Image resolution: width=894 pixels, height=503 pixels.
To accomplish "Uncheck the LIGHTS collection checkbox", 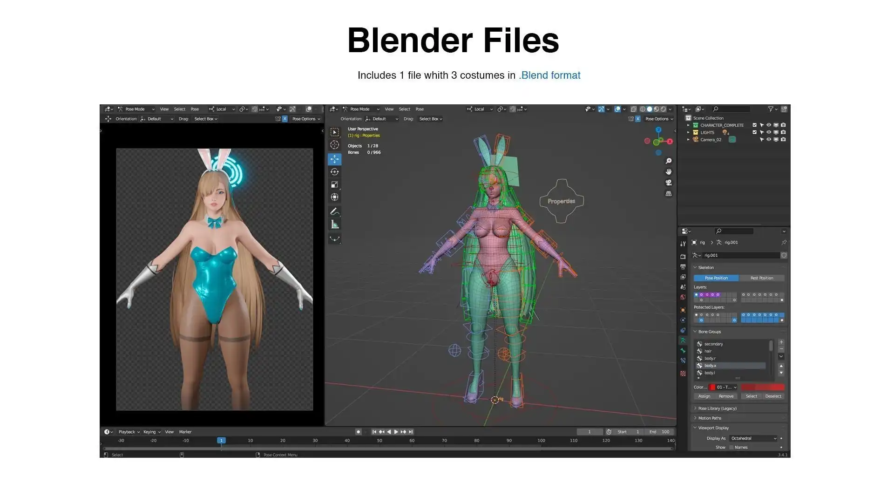I will pyautogui.click(x=755, y=132).
